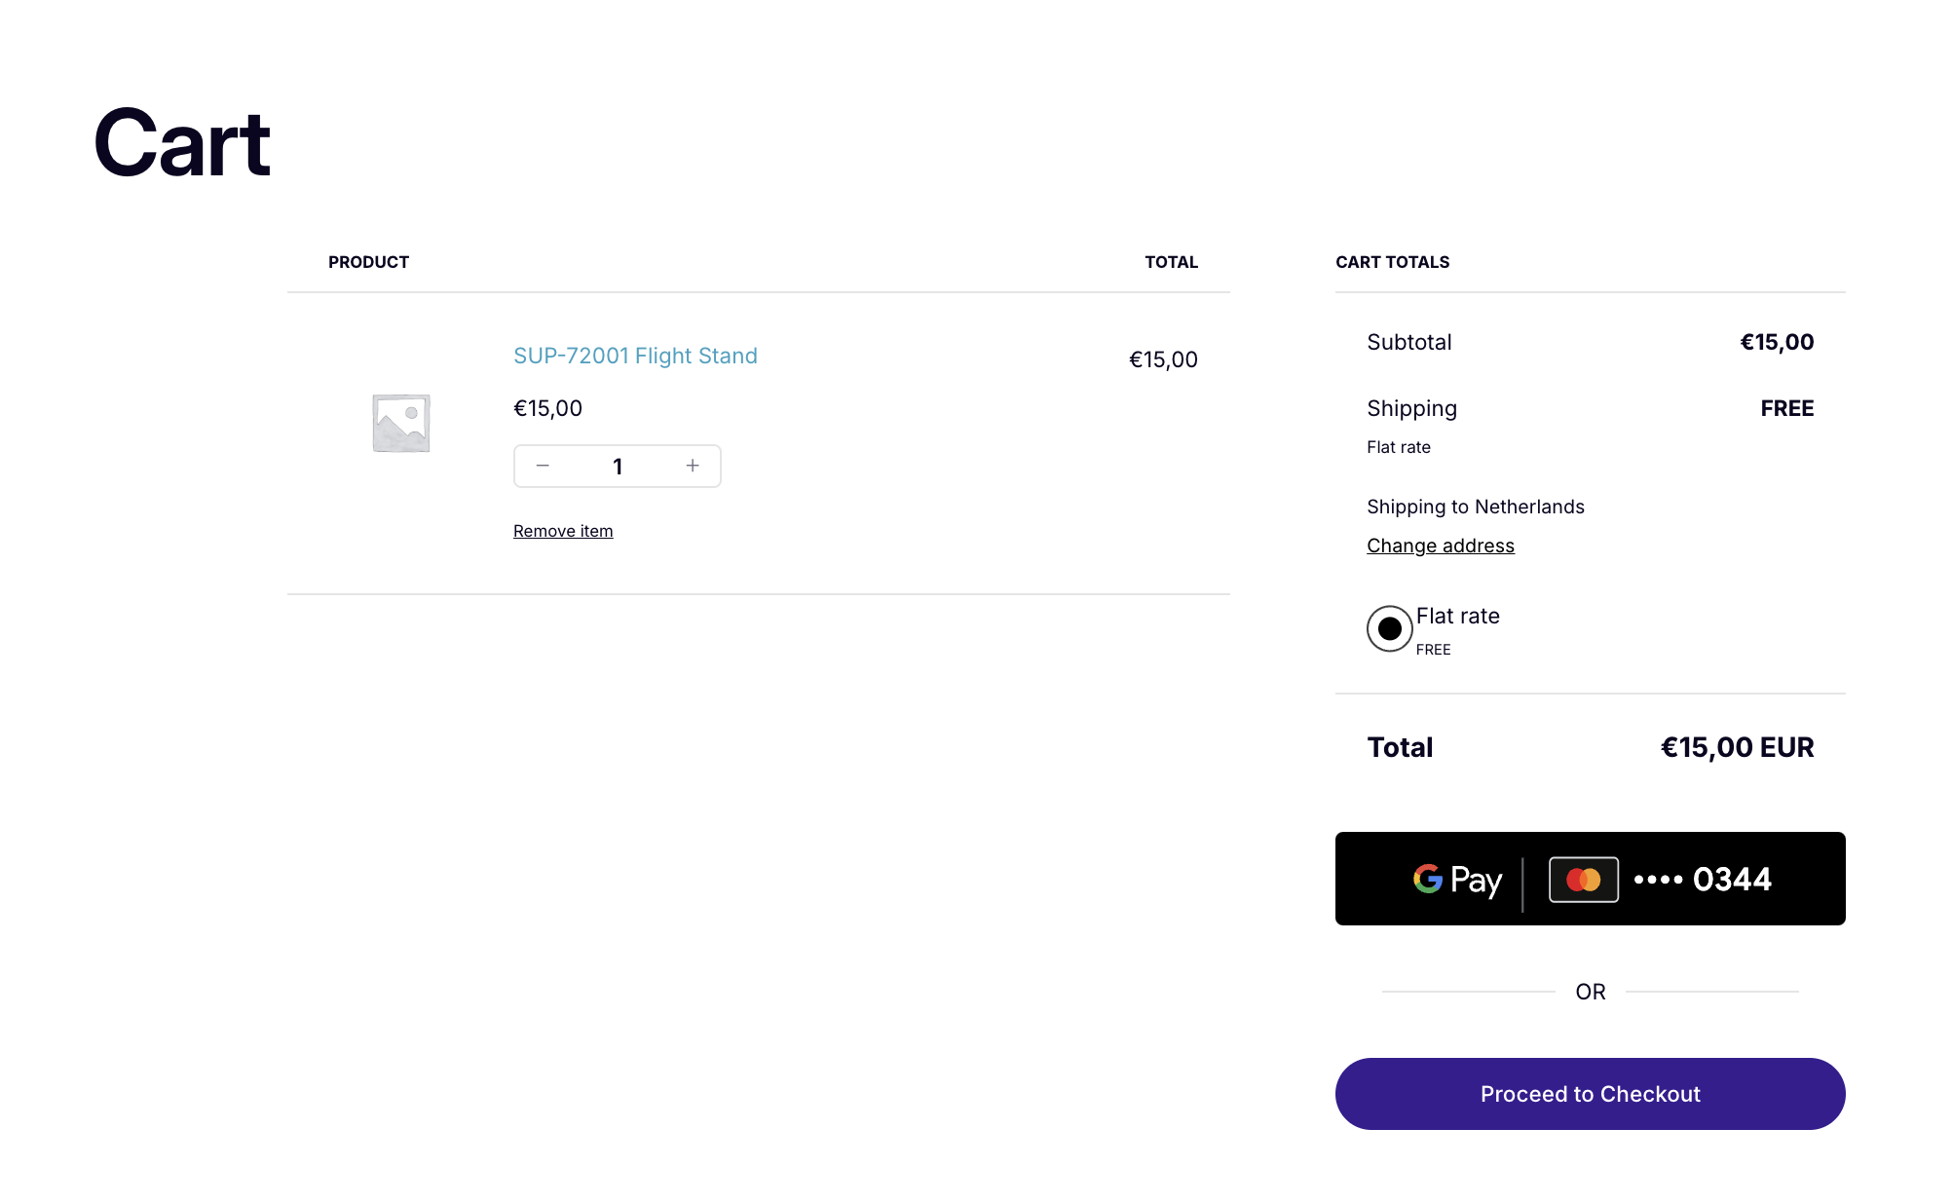Increase quantity with the plus icon

tap(693, 466)
